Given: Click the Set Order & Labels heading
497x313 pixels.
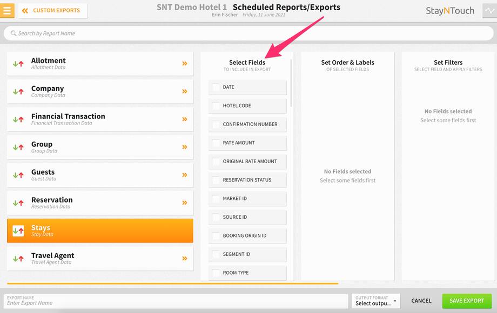Looking at the screenshot, I should coord(348,62).
